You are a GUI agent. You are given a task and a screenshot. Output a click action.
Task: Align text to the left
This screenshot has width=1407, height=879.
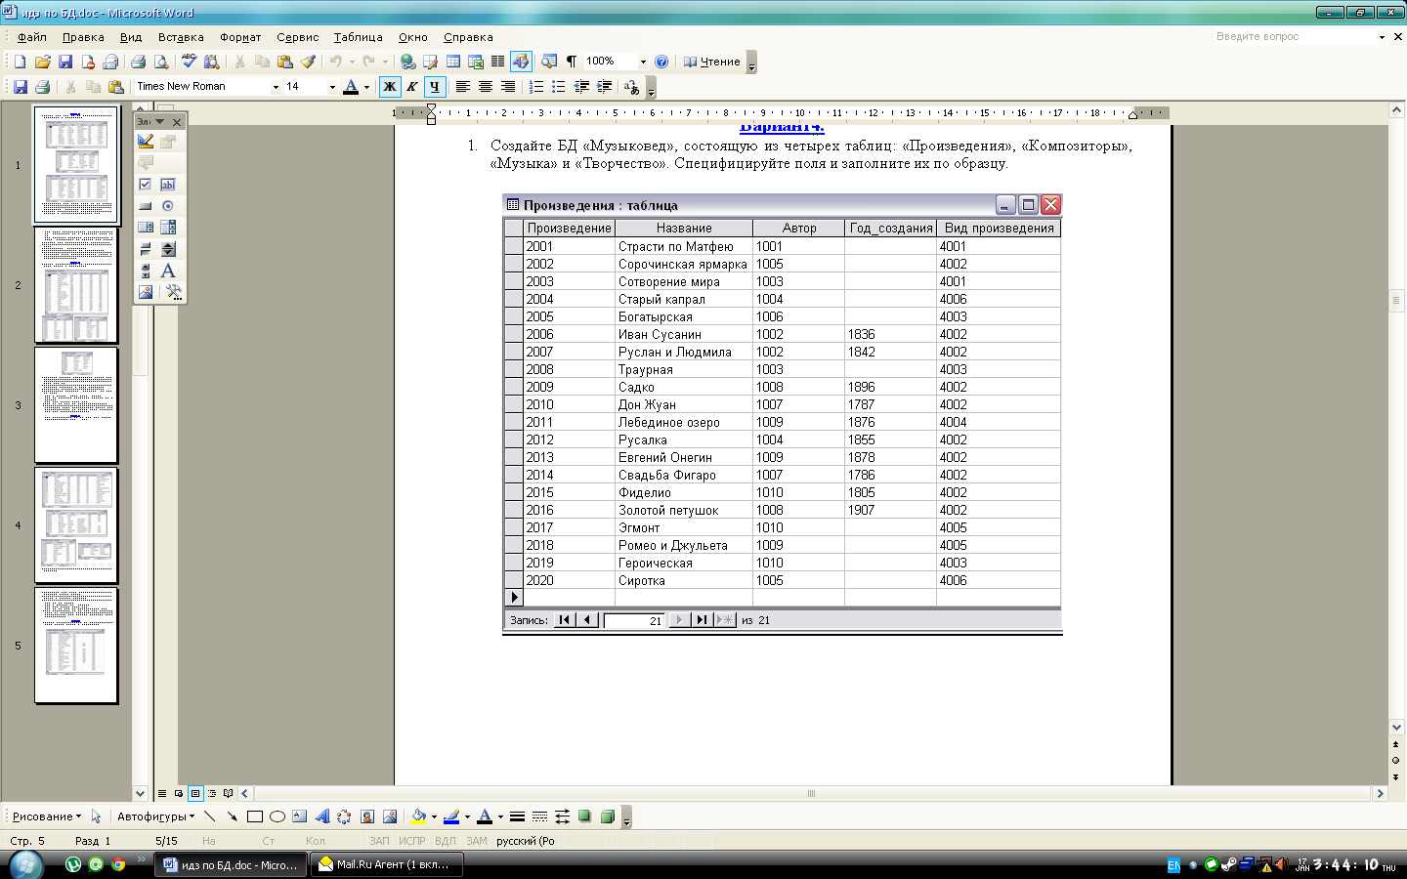[x=463, y=87]
